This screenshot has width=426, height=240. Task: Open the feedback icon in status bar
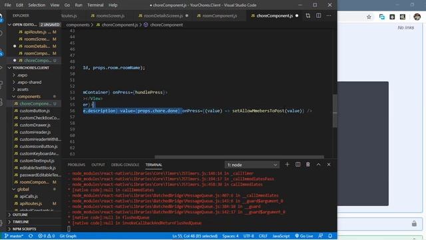(321, 236)
